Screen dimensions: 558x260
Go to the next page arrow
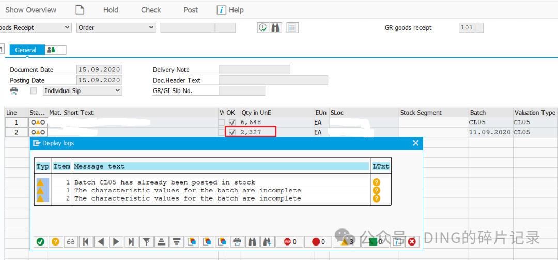(116, 242)
